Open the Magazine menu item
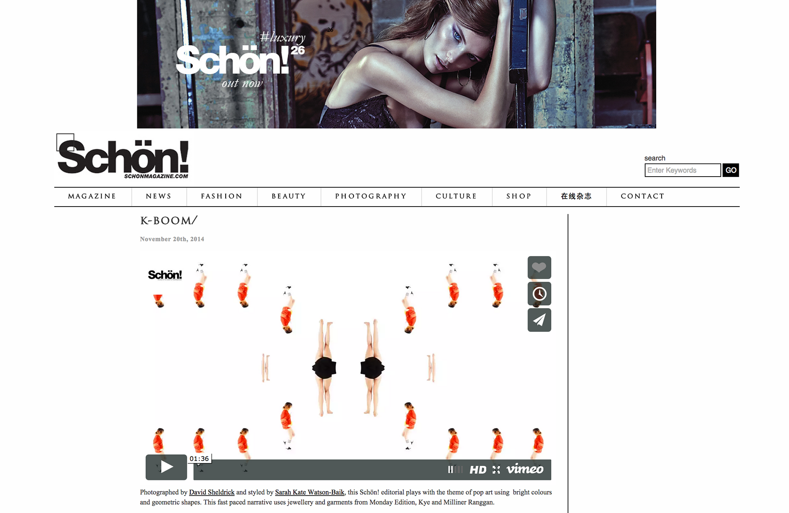 tap(92, 196)
